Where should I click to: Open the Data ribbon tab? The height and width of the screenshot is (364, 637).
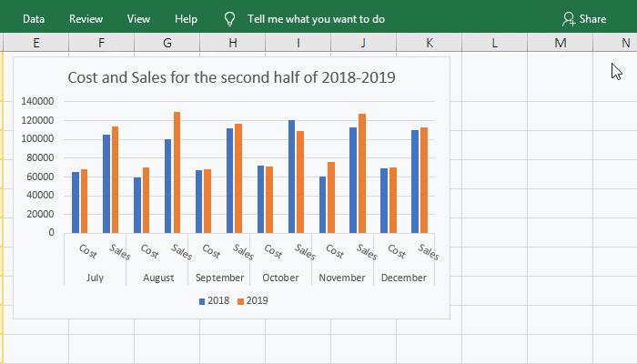pyautogui.click(x=34, y=18)
